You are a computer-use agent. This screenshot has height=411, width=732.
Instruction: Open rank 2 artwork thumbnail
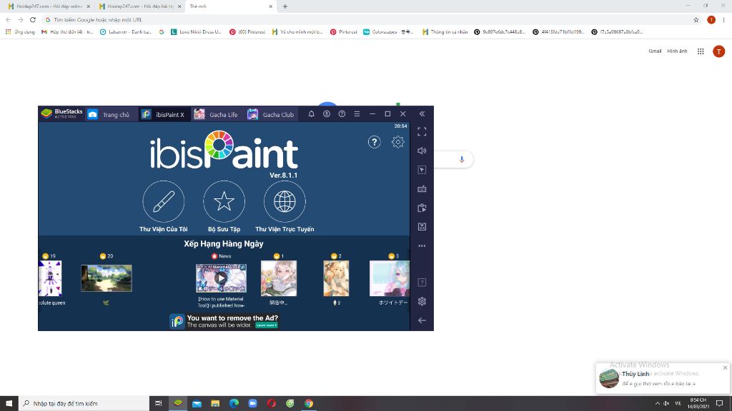pyautogui.click(x=336, y=279)
